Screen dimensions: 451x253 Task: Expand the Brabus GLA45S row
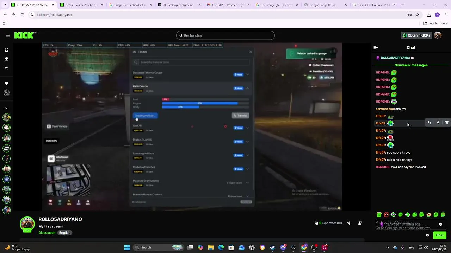247,142
